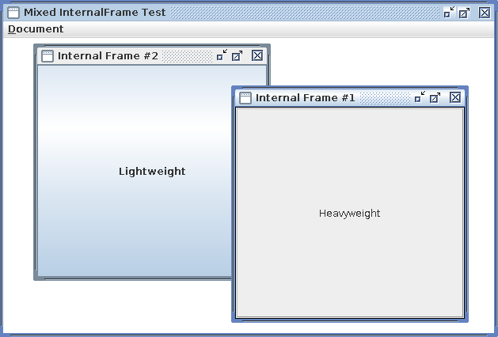This screenshot has height=337, width=498.
Task: Close Internal Frame #2
Action: [257, 55]
